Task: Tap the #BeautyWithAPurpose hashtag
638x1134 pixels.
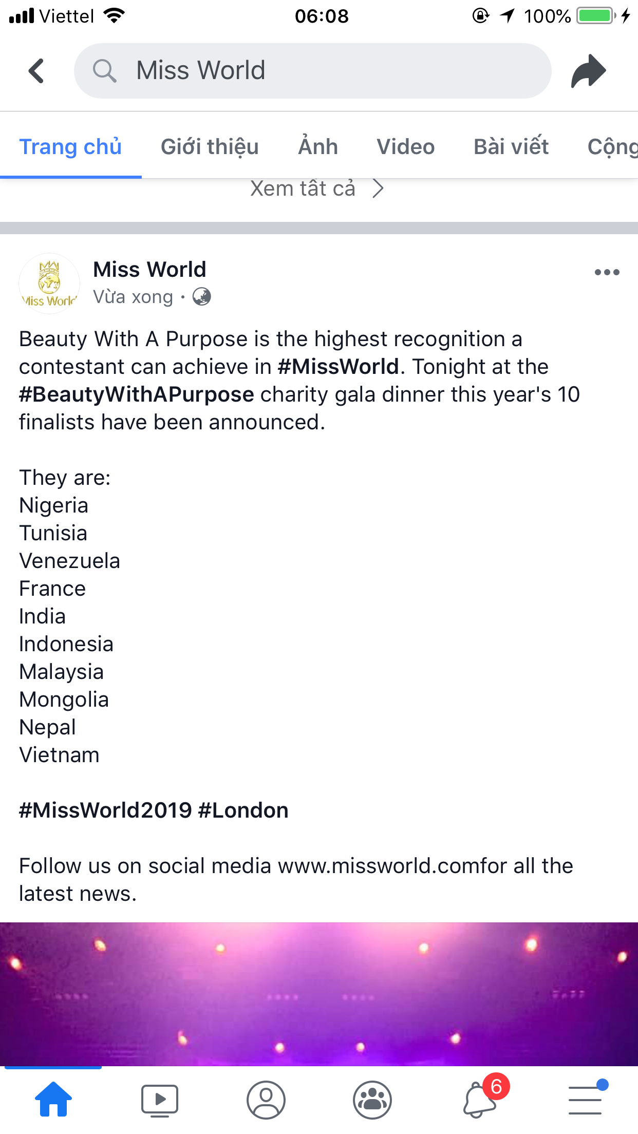Action: (x=137, y=394)
